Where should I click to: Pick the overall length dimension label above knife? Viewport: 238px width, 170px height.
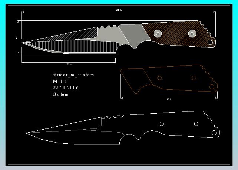coord(119,10)
